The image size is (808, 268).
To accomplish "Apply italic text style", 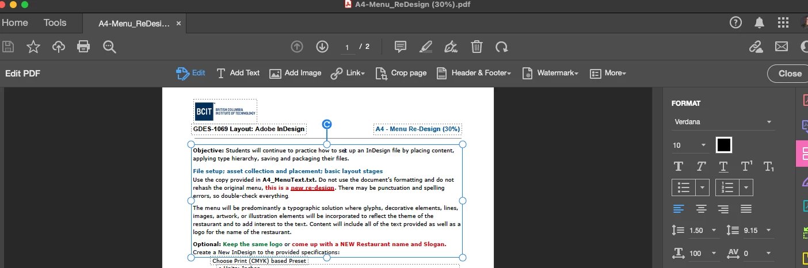I will coord(701,166).
